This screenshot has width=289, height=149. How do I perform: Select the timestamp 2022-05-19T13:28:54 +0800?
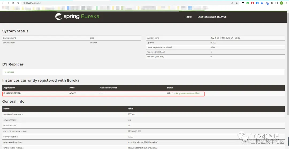click(225, 38)
